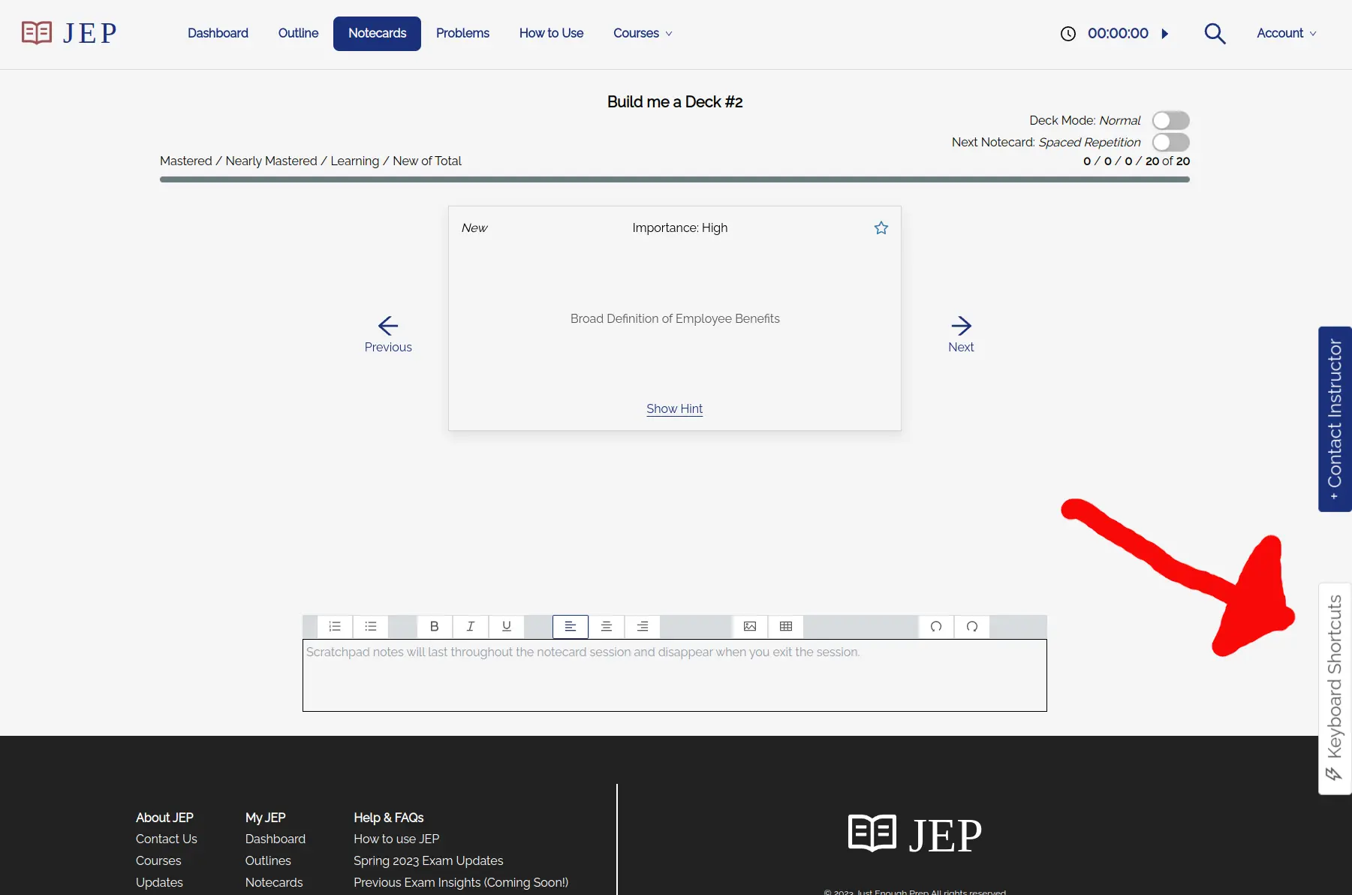Insert a numbered list in scratchpad

335,626
